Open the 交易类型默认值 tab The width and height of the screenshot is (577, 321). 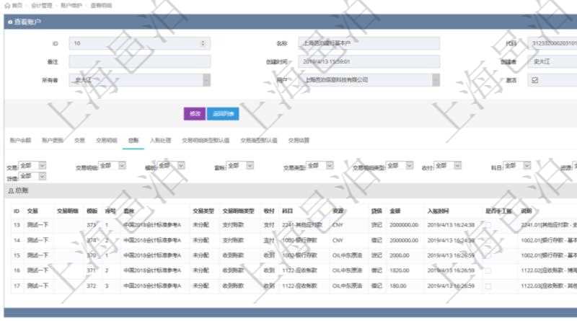[259, 140]
